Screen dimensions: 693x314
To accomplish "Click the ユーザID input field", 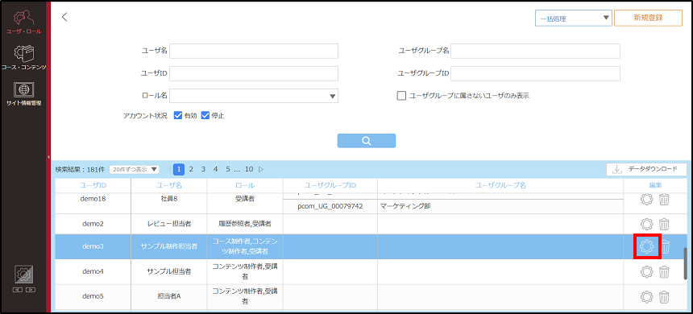I will [254, 73].
